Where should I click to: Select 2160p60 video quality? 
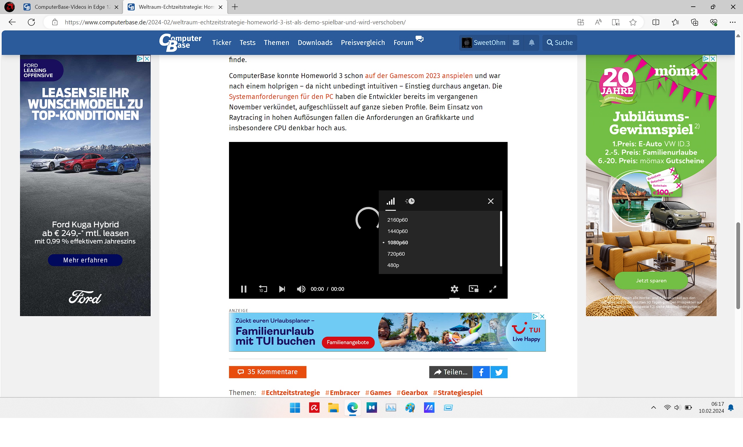pos(397,220)
